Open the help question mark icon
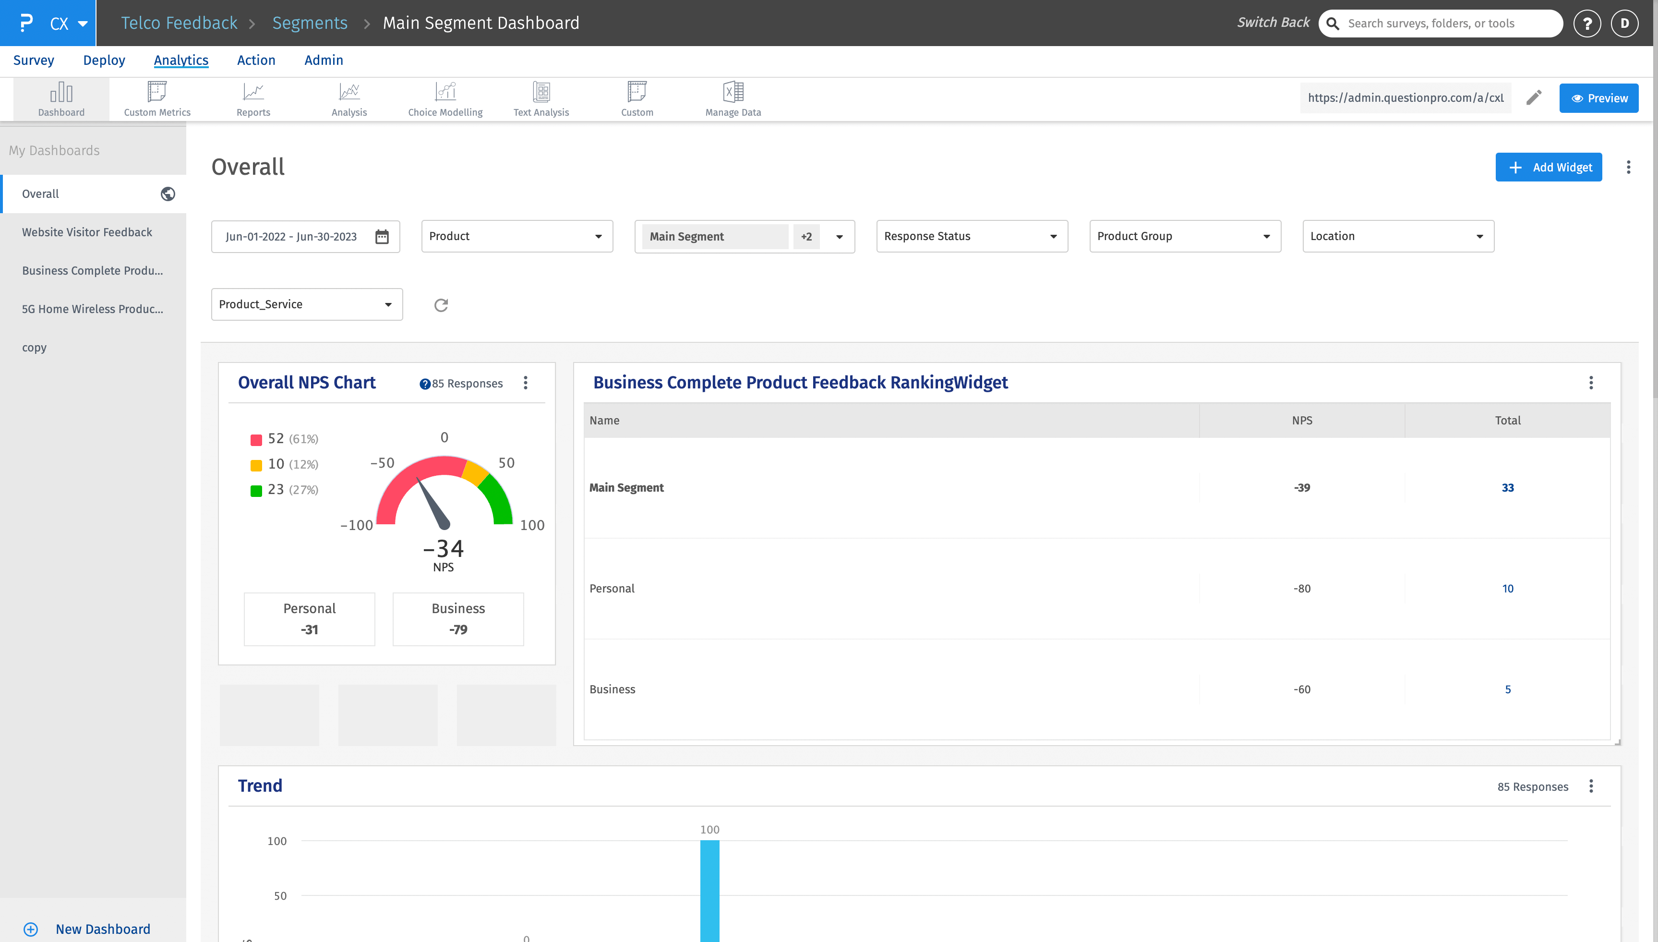This screenshot has width=1658, height=942. (1587, 24)
